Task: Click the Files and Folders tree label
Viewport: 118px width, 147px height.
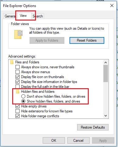Action: click(27, 62)
